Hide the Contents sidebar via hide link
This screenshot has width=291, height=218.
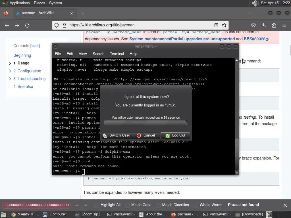pyautogui.click(x=35, y=46)
